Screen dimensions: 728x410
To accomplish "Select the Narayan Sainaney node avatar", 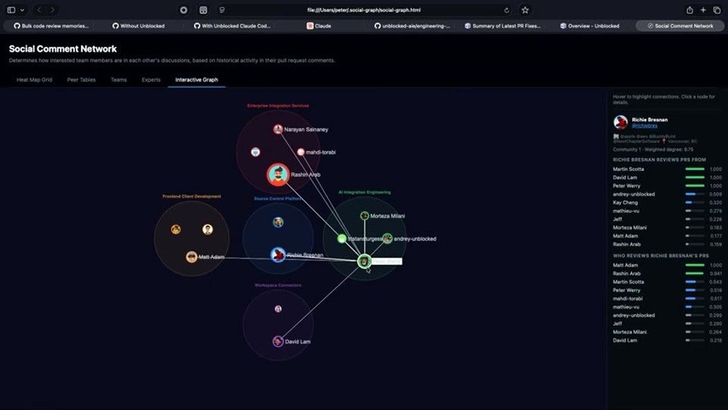I will click(x=278, y=129).
